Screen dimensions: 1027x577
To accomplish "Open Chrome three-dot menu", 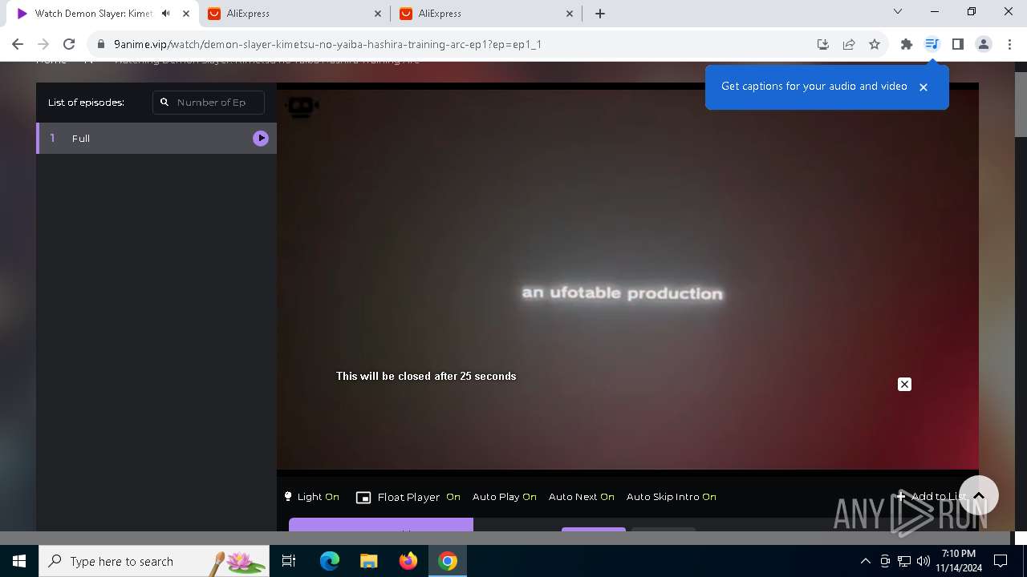I will (1009, 44).
